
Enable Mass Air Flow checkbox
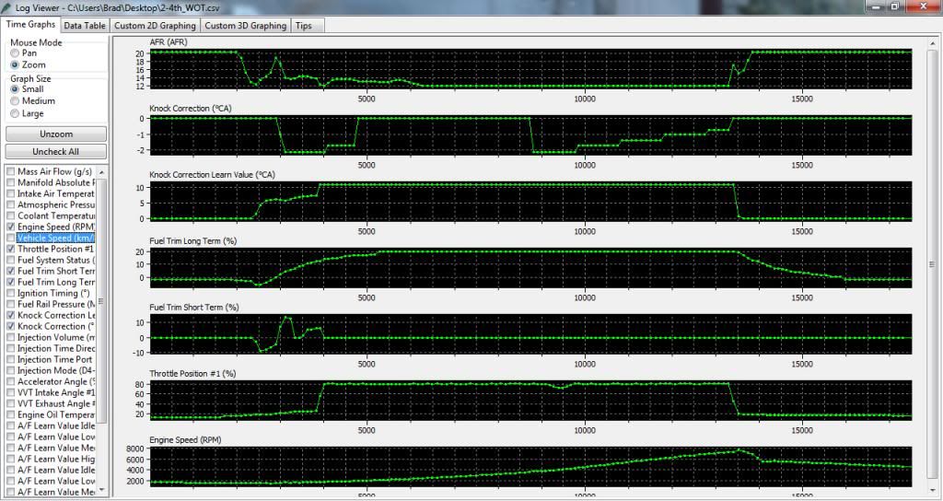click(x=10, y=172)
